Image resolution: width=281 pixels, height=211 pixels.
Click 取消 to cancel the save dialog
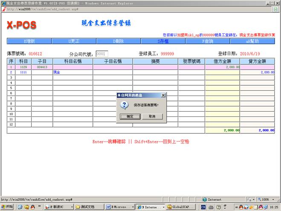tap(152, 116)
